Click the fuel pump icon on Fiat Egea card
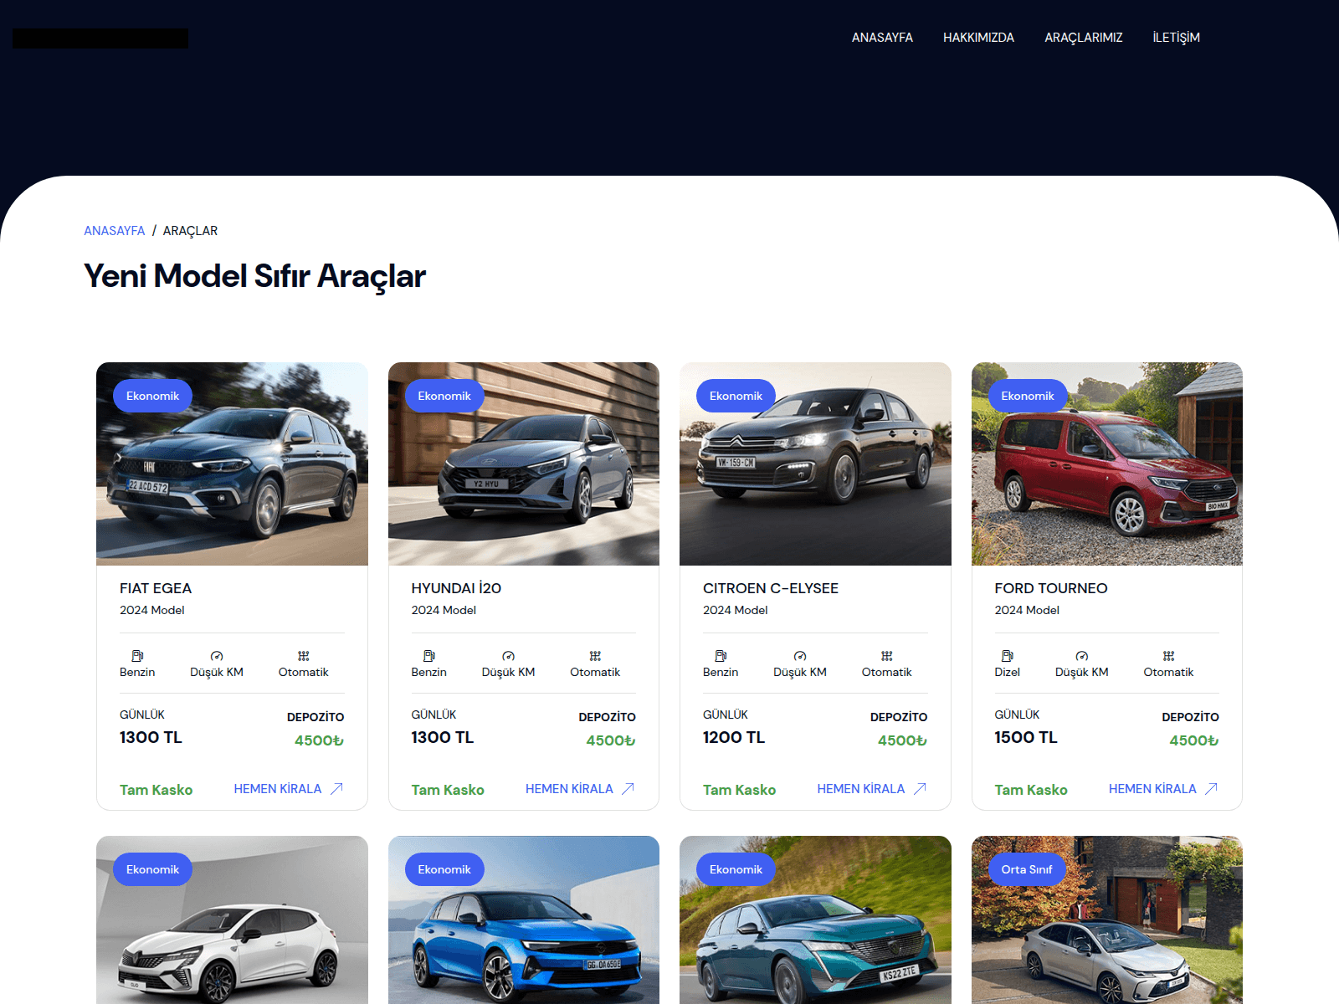 pos(137,656)
